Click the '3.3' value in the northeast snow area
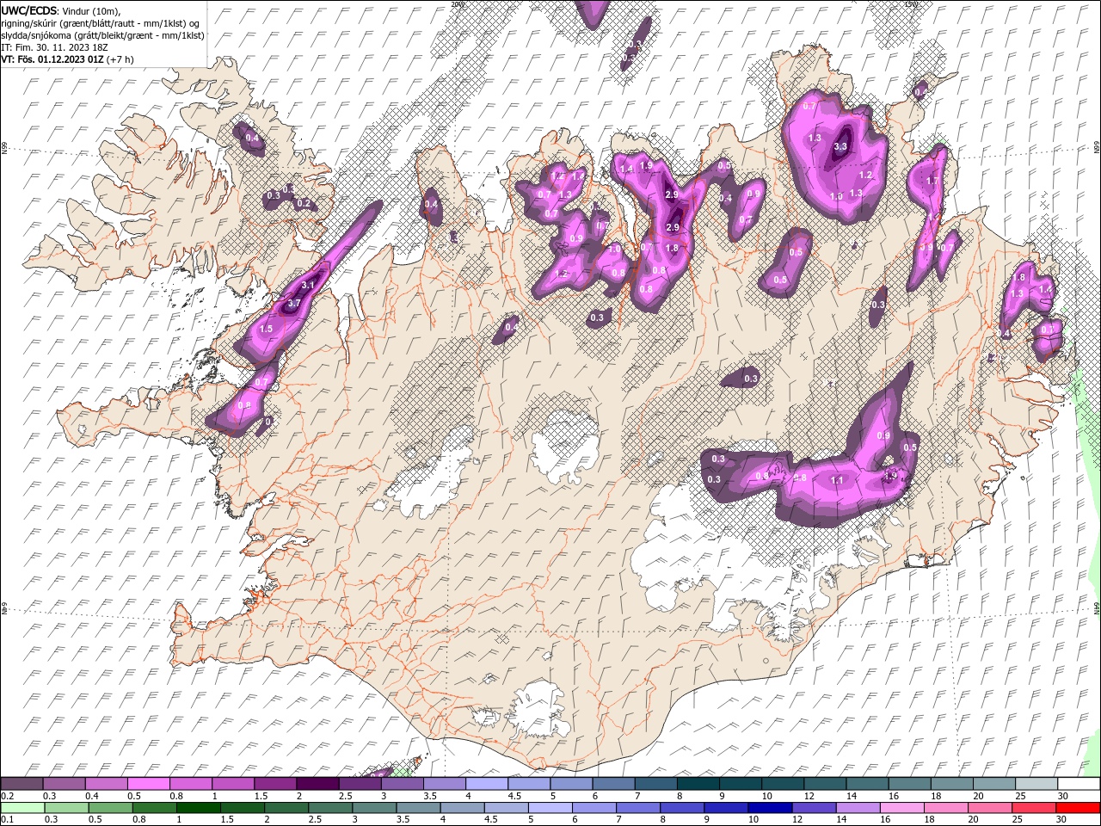Viewport: 1101px width, 826px height. pos(841,147)
